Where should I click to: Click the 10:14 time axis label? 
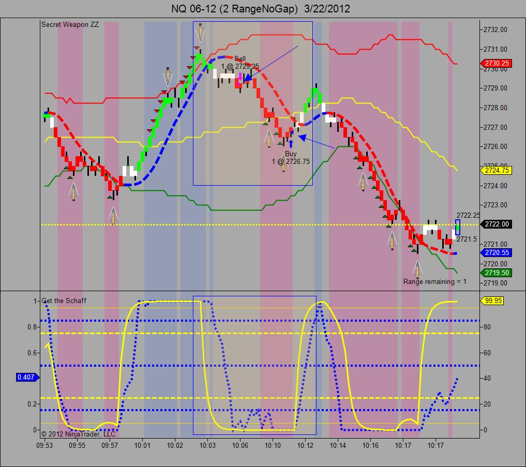(338, 445)
